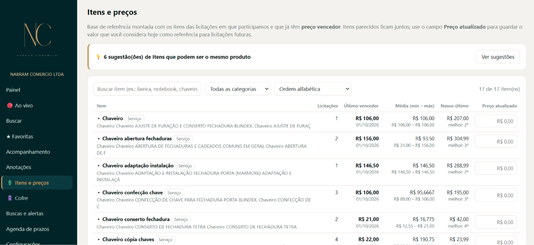Click the R$ 12,55 – R$ 21,00 range
Screen dimensions: 534x245
[x=415, y=226]
